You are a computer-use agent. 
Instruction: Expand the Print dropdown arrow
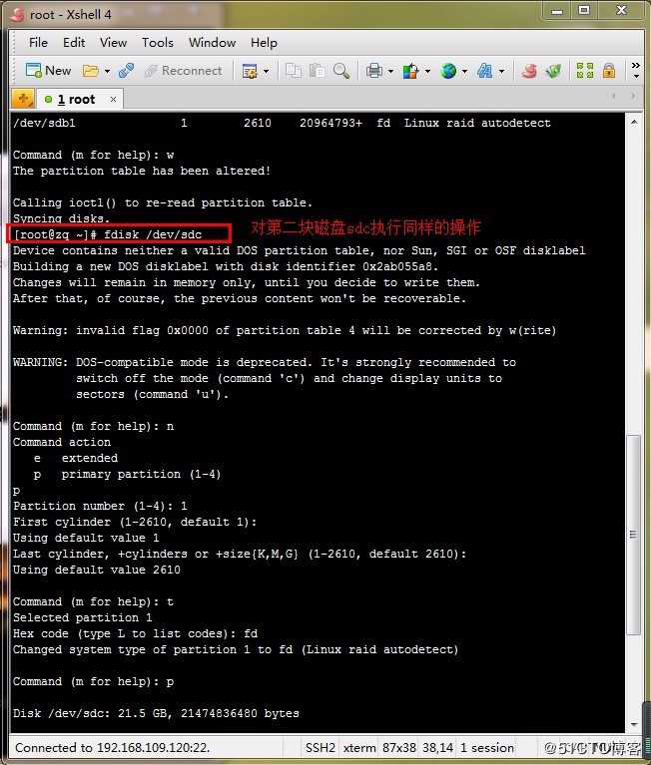point(390,72)
